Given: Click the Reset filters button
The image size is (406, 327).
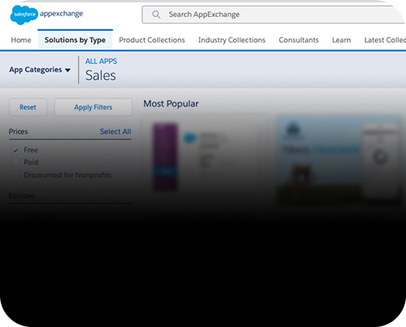Looking at the screenshot, I should click(x=28, y=107).
